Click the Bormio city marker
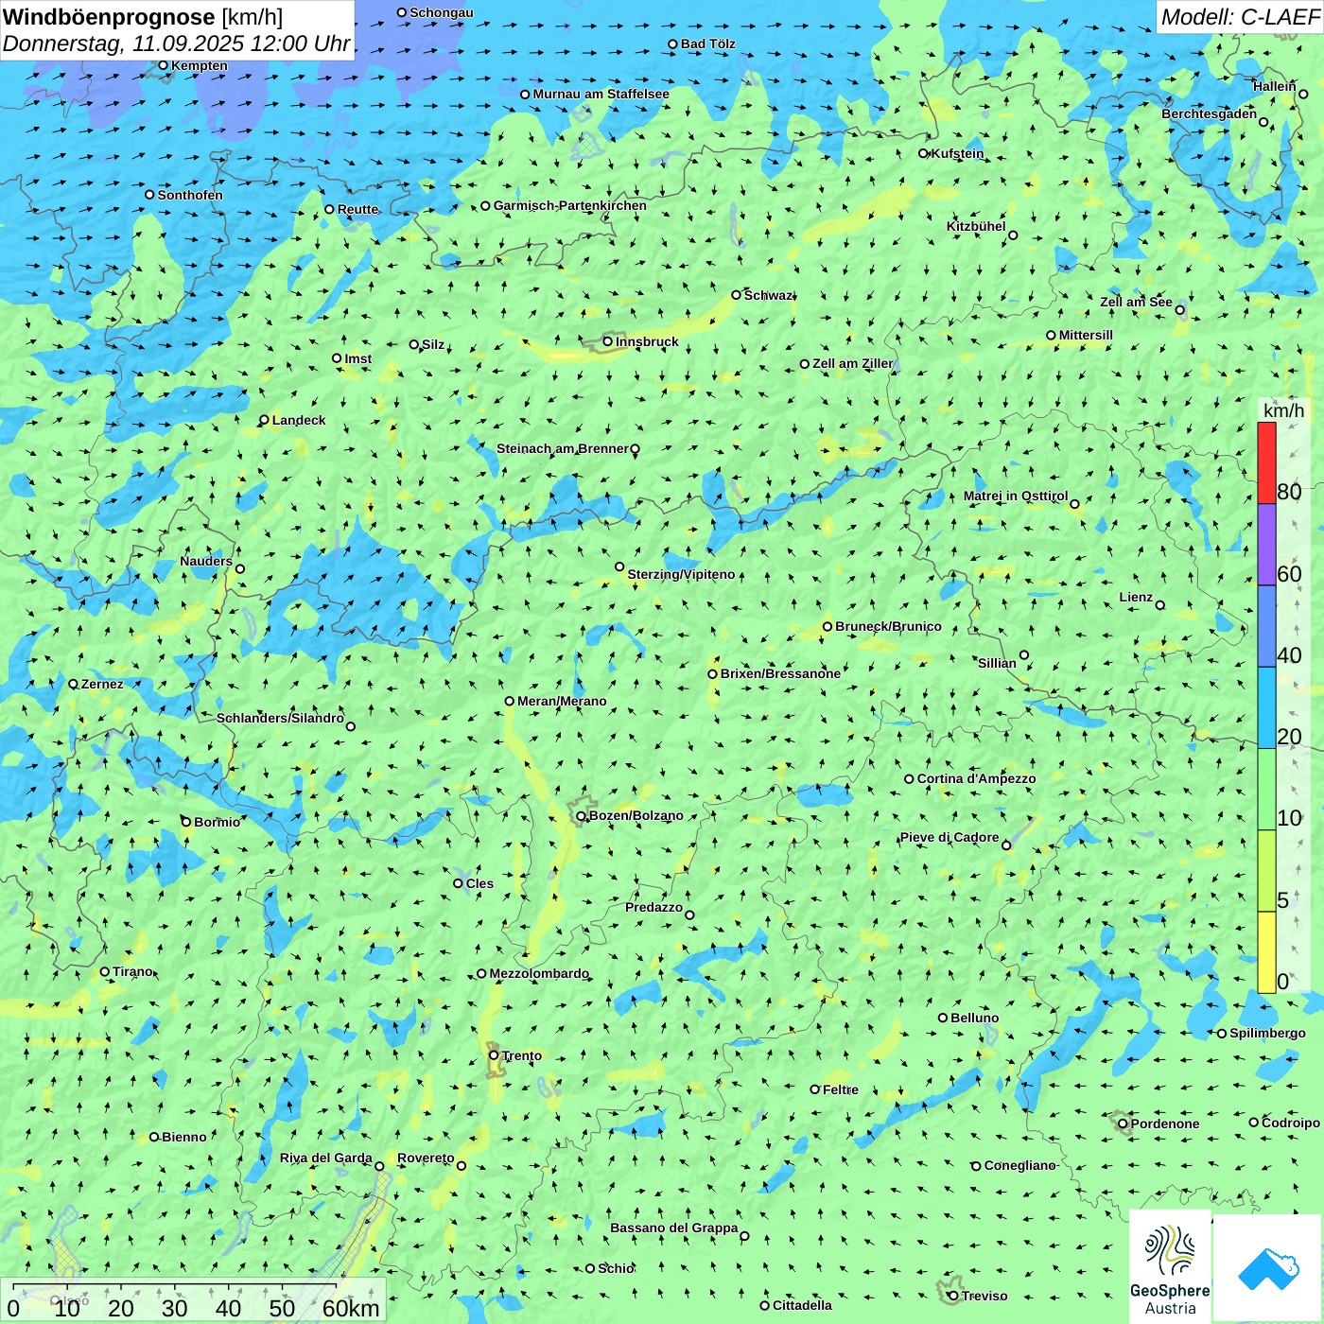Image resolution: width=1324 pixels, height=1324 pixels. point(186,822)
